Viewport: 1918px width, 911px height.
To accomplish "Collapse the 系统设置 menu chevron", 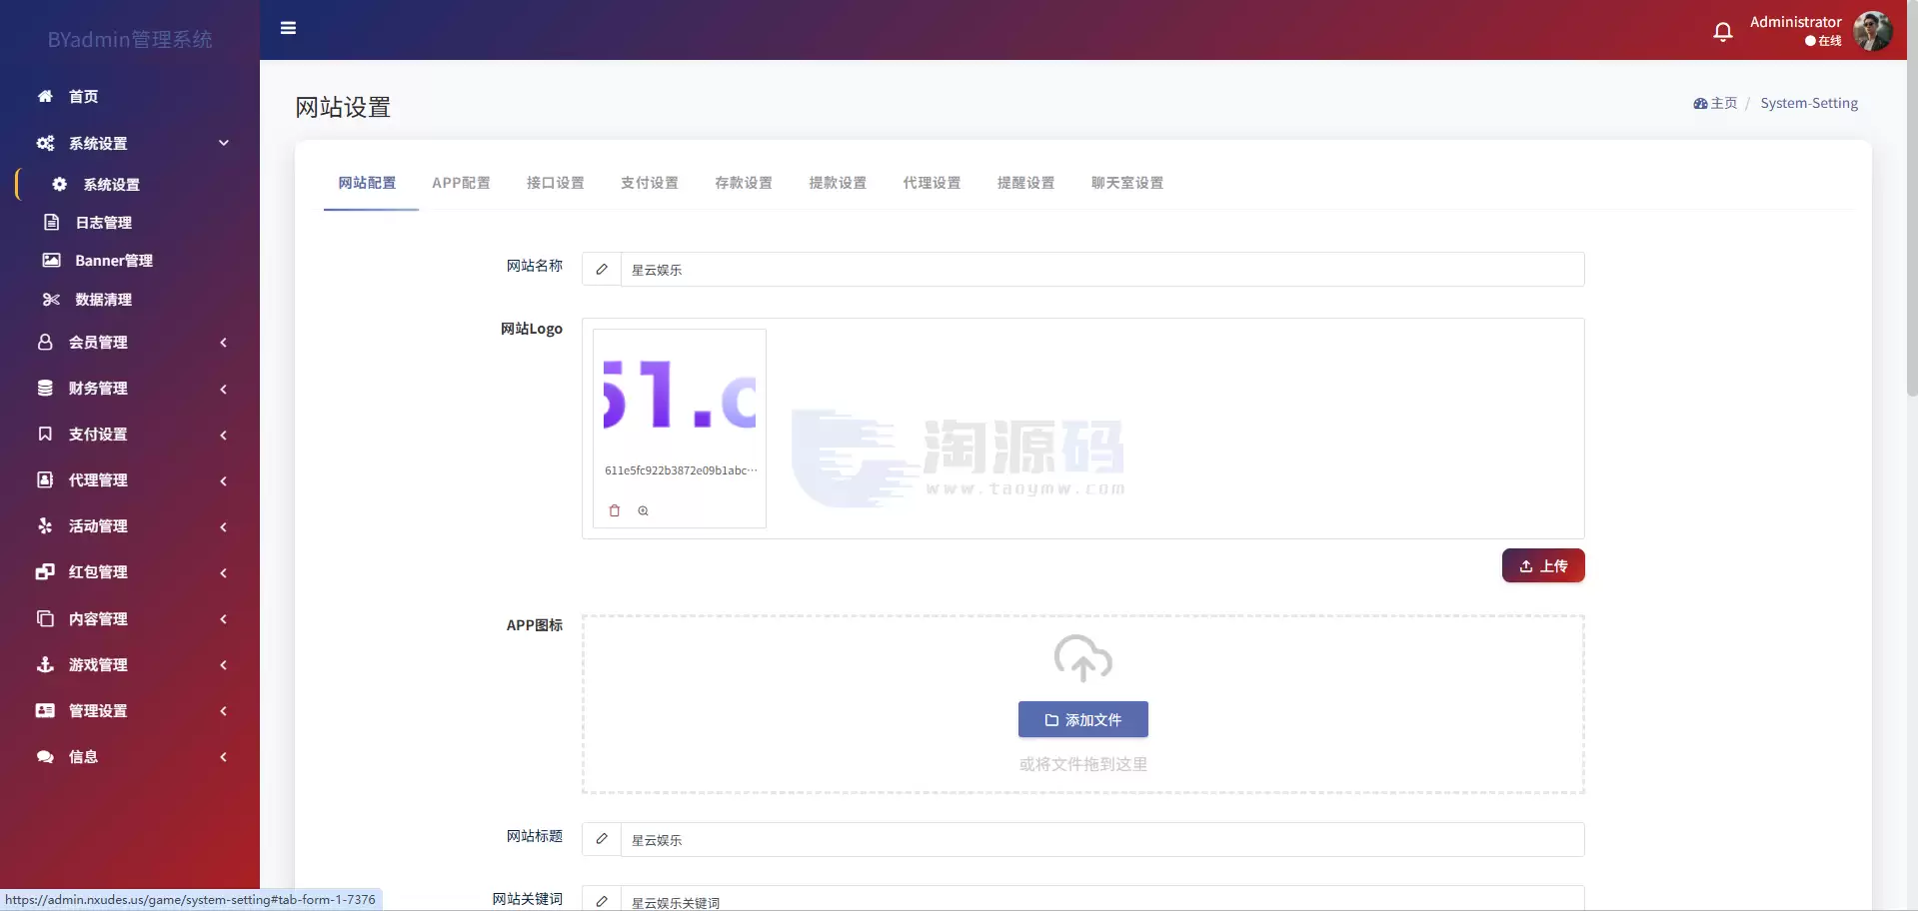I will pos(224,143).
